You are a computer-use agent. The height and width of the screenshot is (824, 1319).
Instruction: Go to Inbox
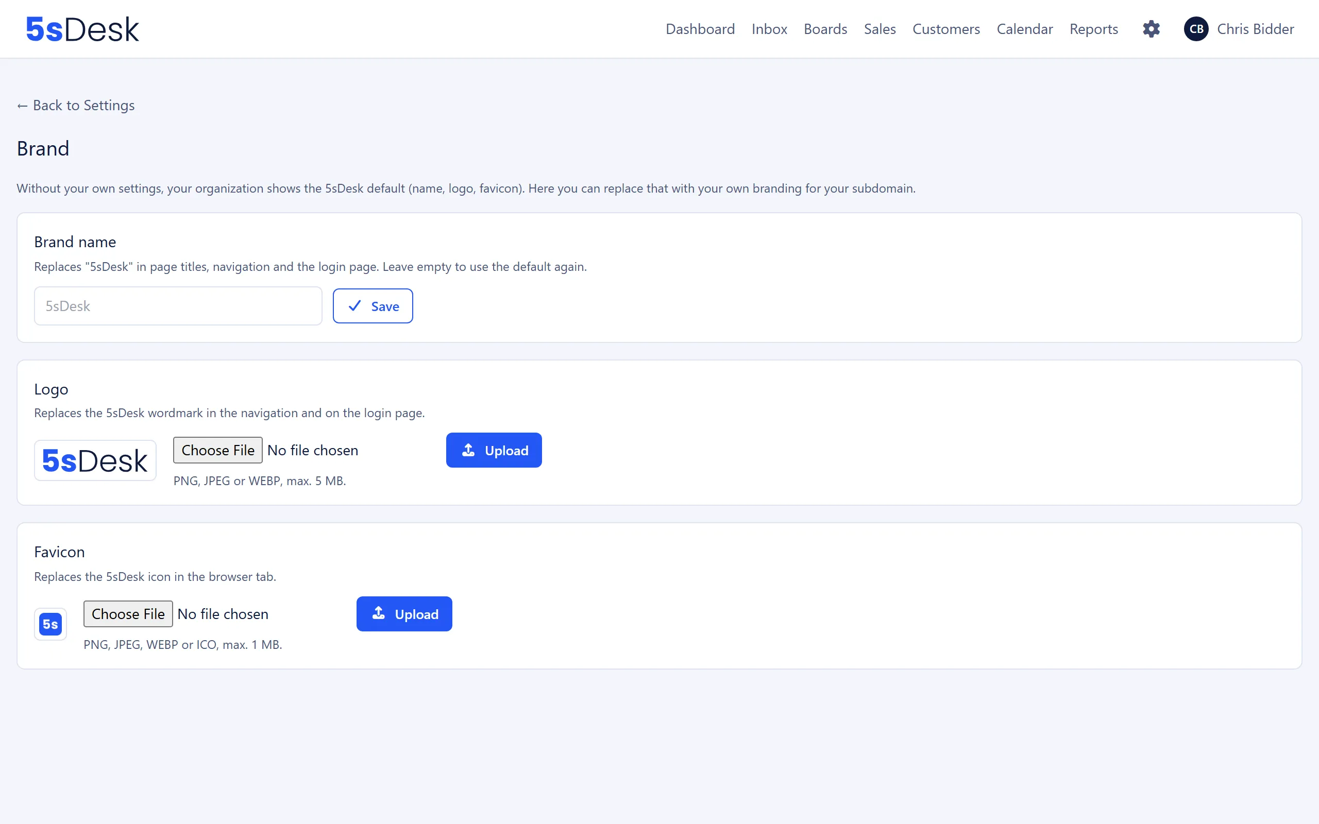pyautogui.click(x=769, y=29)
